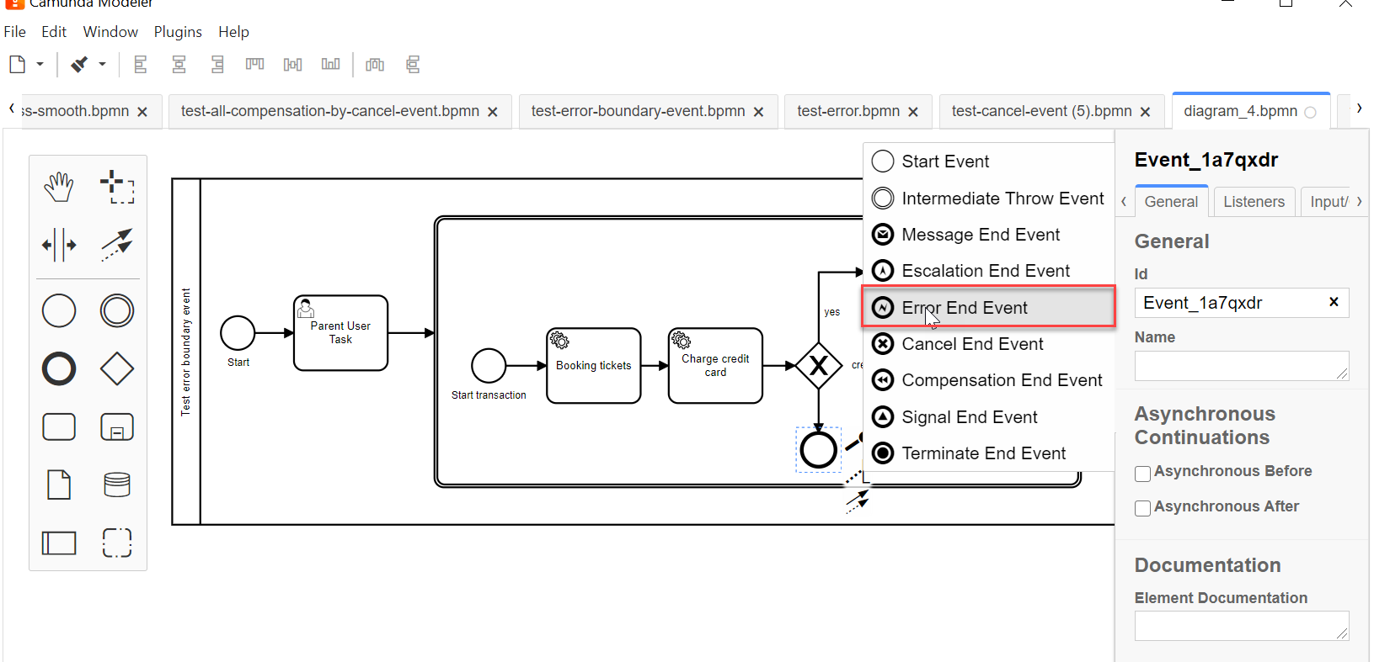Image resolution: width=1374 pixels, height=662 pixels.
Task: Click the Name text field
Action: 1241,366
